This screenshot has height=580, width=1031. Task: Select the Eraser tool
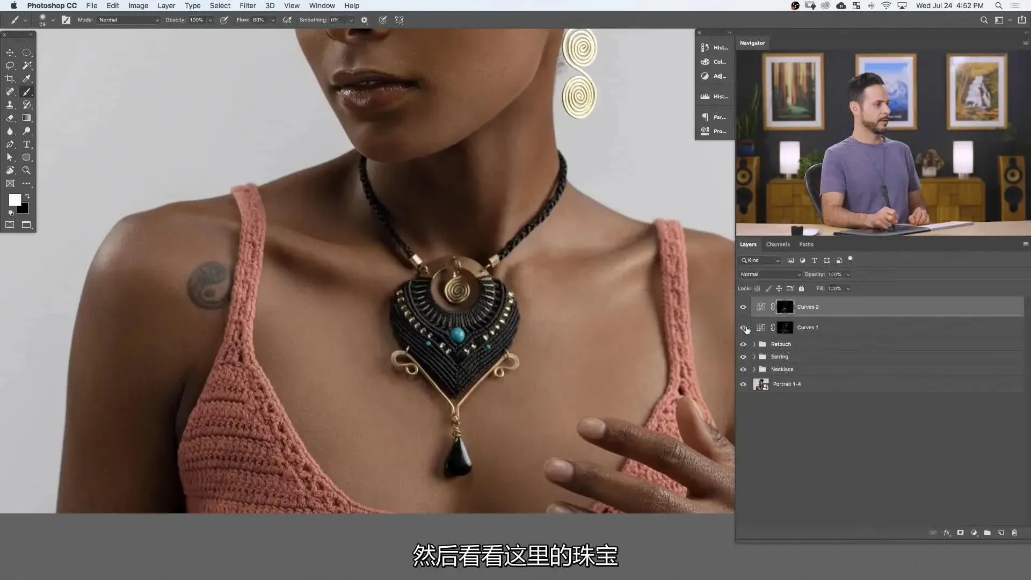[x=10, y=118]
